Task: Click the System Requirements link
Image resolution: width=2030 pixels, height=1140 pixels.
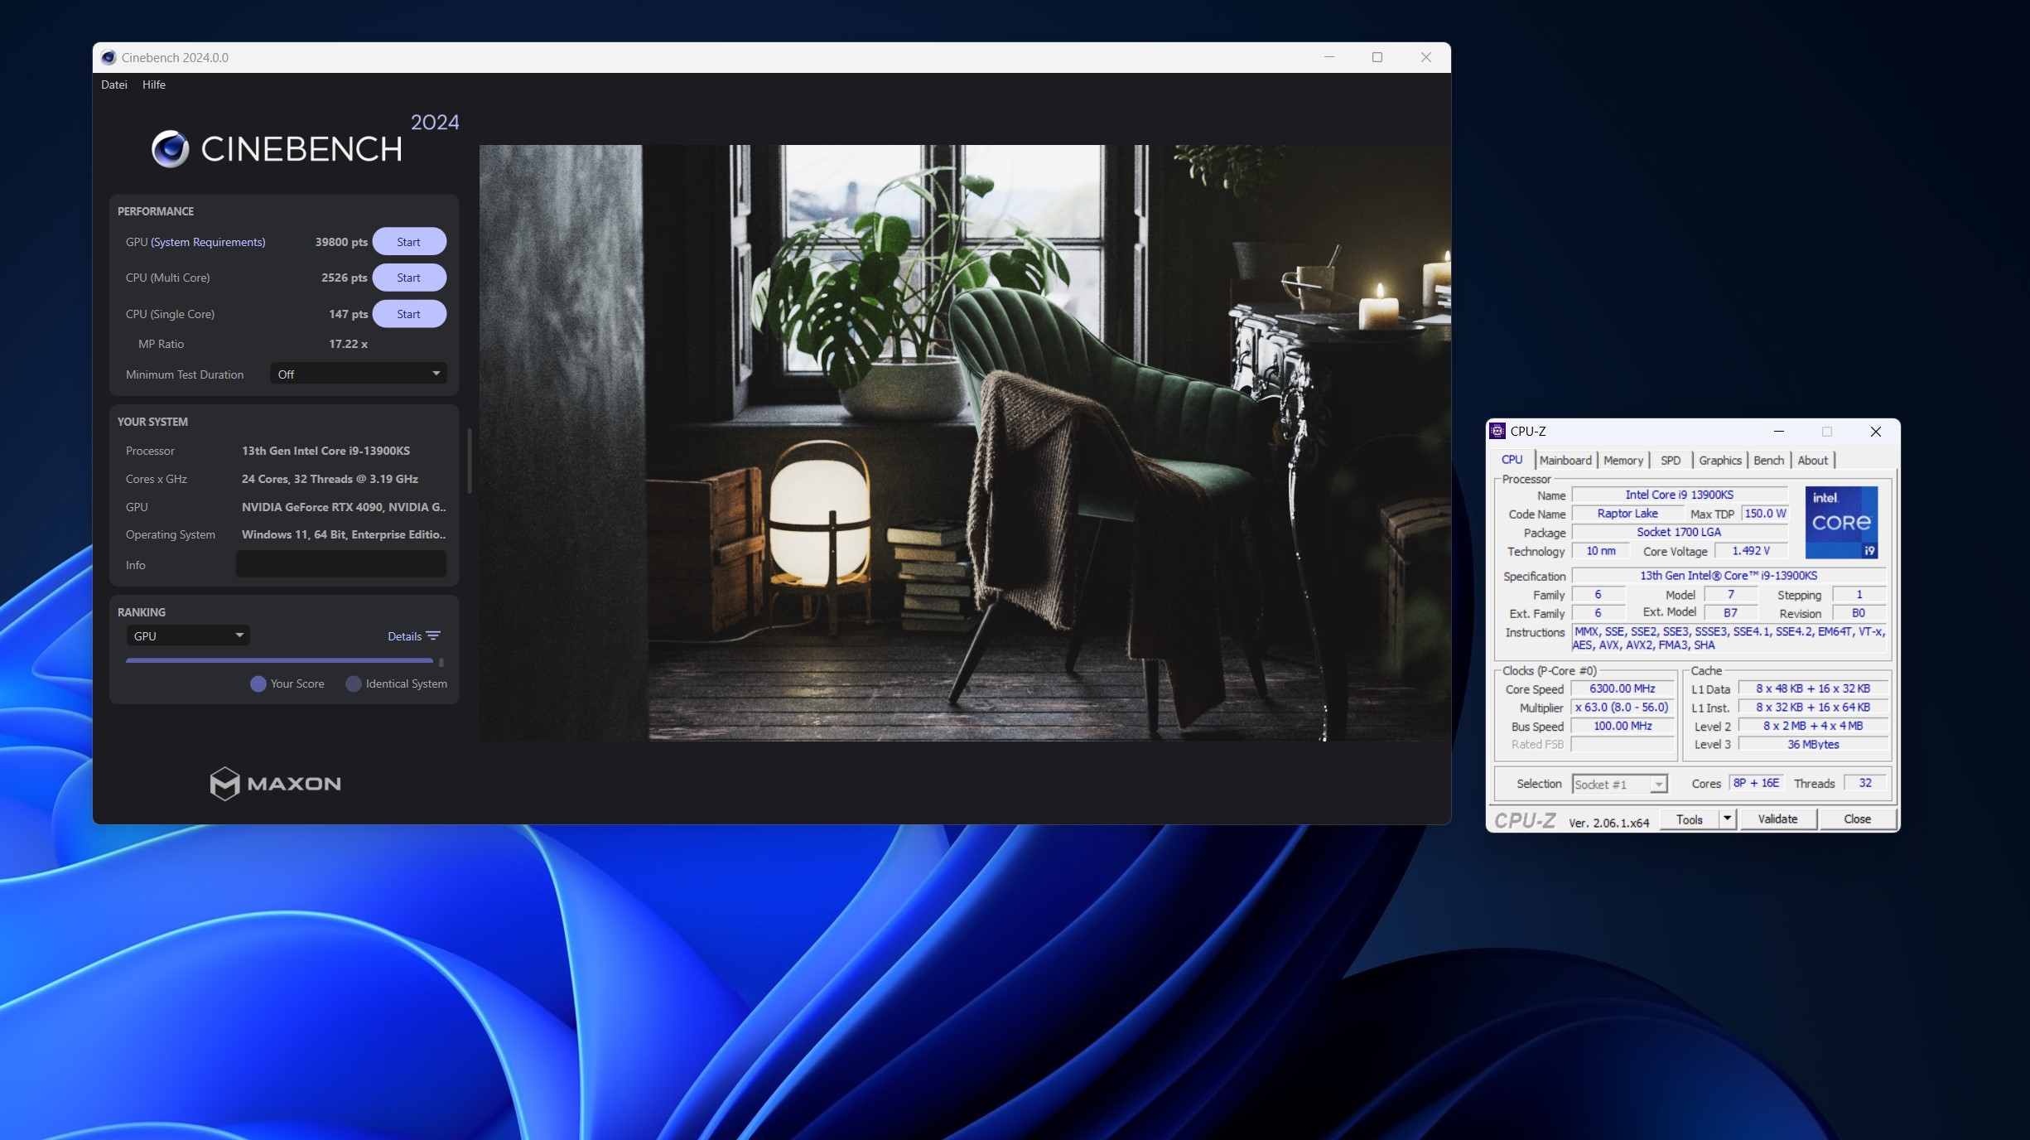Action: [208, 242]
